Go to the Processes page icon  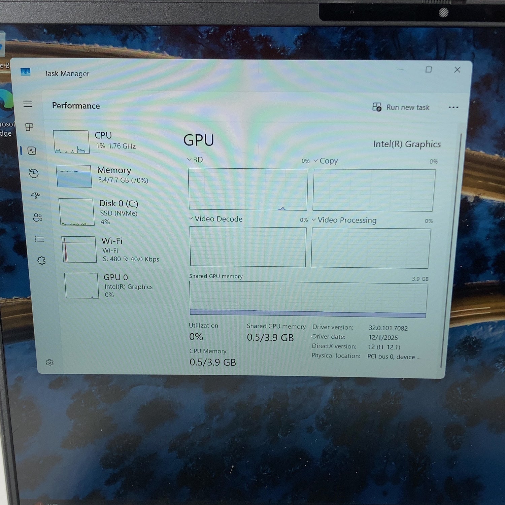point(29,127)
